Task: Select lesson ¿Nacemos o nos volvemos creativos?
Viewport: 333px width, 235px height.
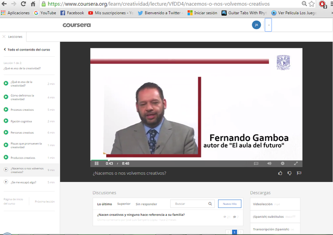Action: [x=30, y=170]
